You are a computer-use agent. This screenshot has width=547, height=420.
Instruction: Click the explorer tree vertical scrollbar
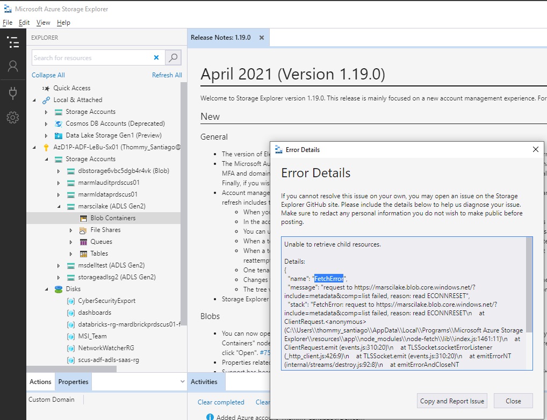[184, 204]
